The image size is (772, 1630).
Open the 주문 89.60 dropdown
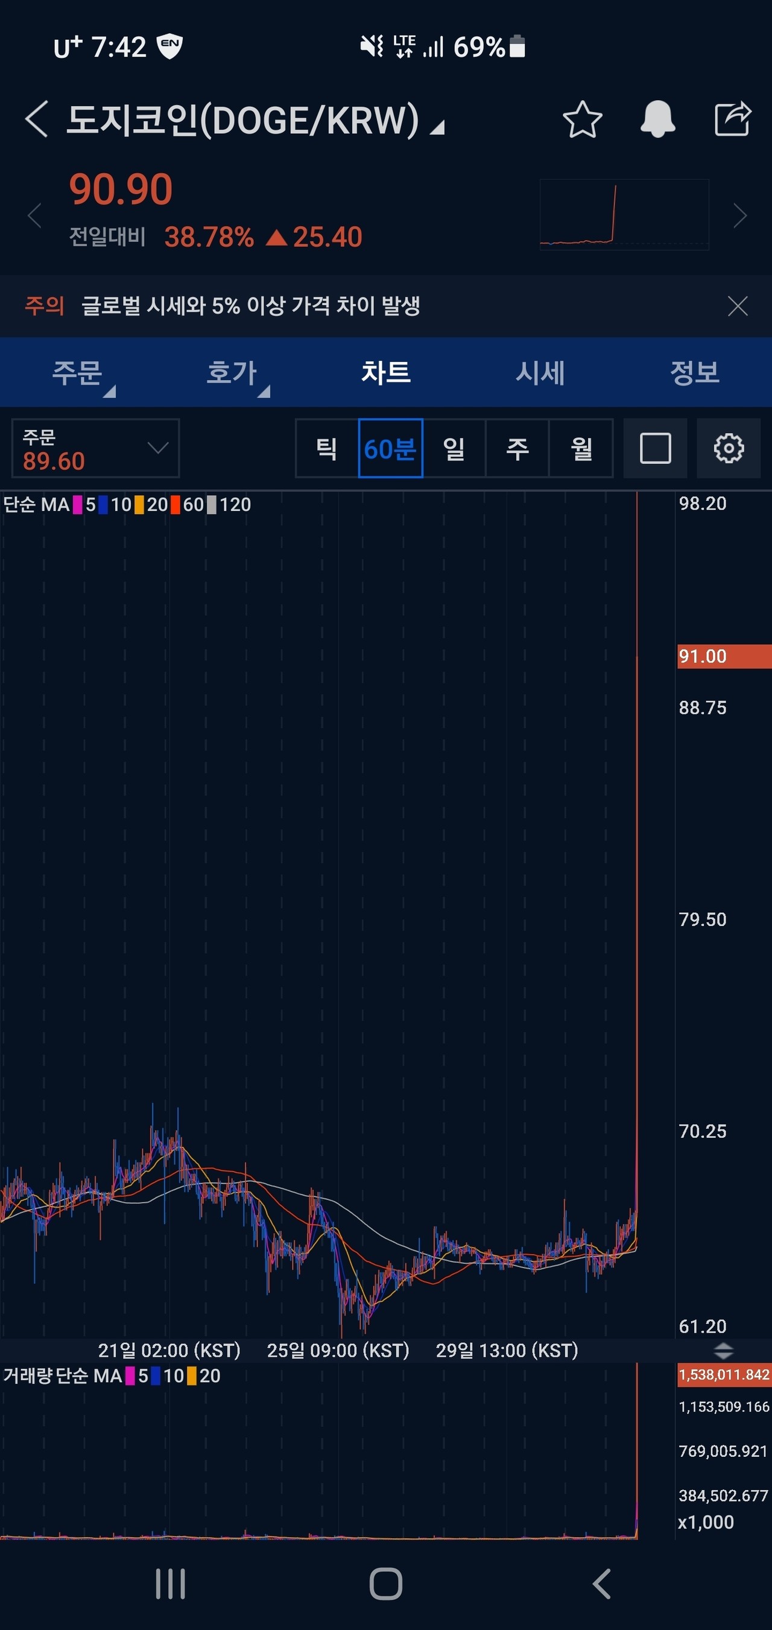tap(95, 448)
